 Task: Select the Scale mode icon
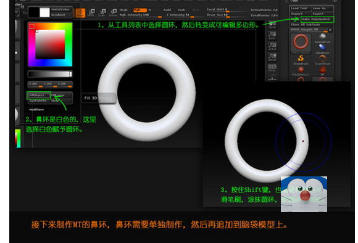(102, 12)
